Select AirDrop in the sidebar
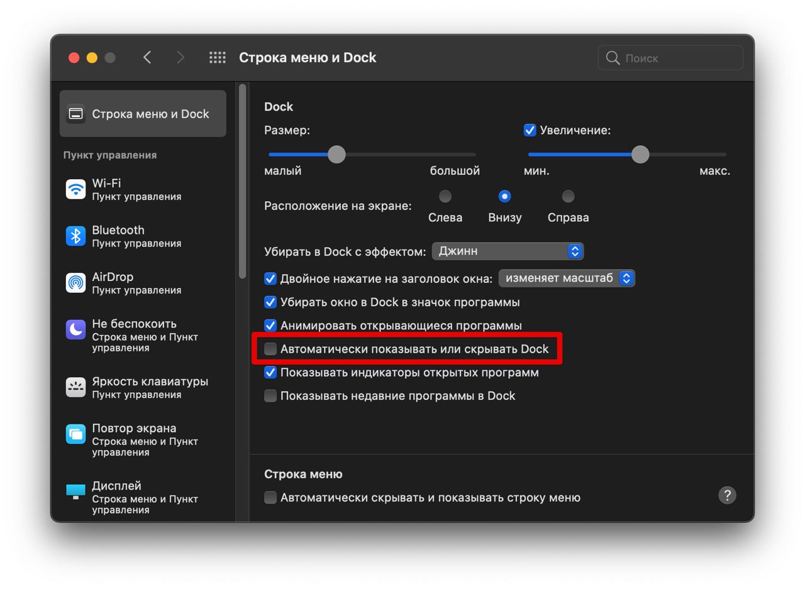Image resolution: width=805 pixels, height=589 pixels. coord(143,283)
